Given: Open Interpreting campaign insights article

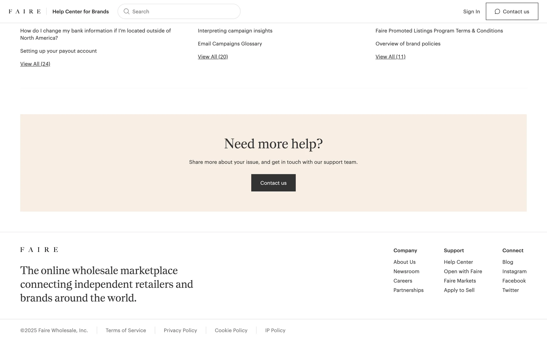Looking at the screenshot, I should click(235, 31).
